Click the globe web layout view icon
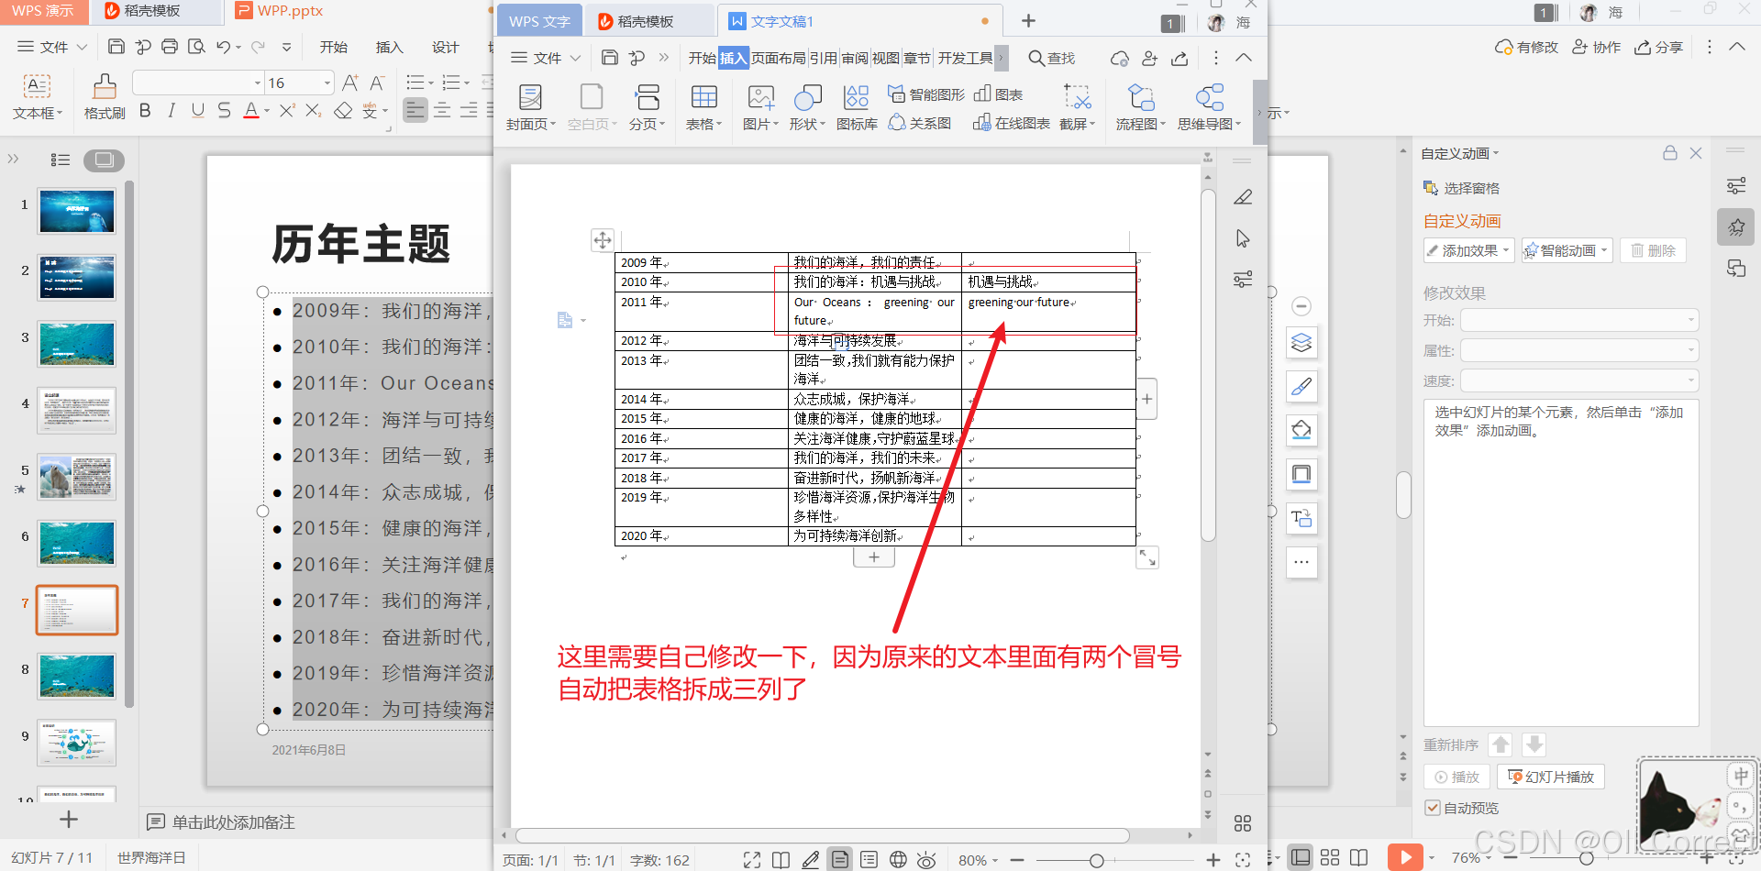1761x871 pixels. [x=898, y=860]
